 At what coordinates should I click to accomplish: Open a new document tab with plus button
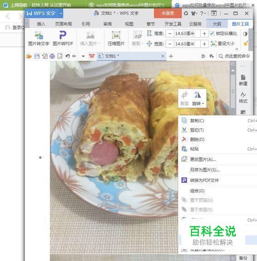(x=171, y=56)
